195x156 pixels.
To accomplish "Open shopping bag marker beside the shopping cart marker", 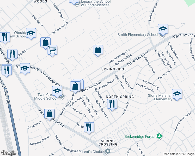I will coord(45,43).
